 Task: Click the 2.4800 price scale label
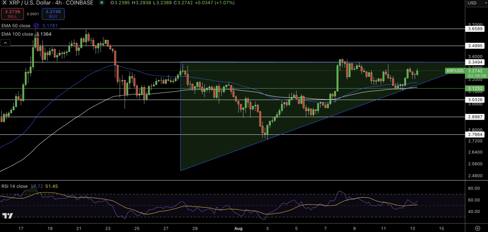click(x=474, y=175)
